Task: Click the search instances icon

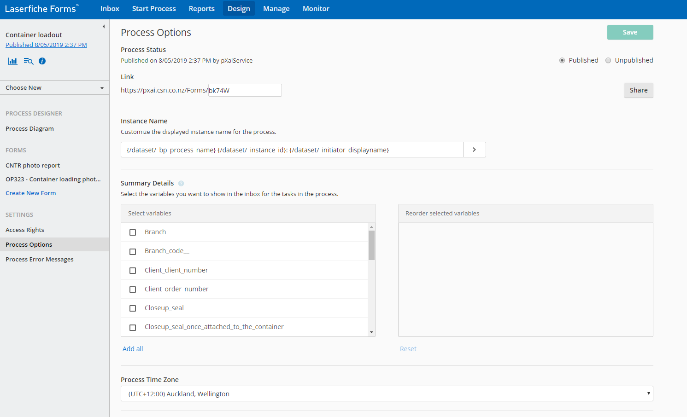Action: tap(29, 61)
